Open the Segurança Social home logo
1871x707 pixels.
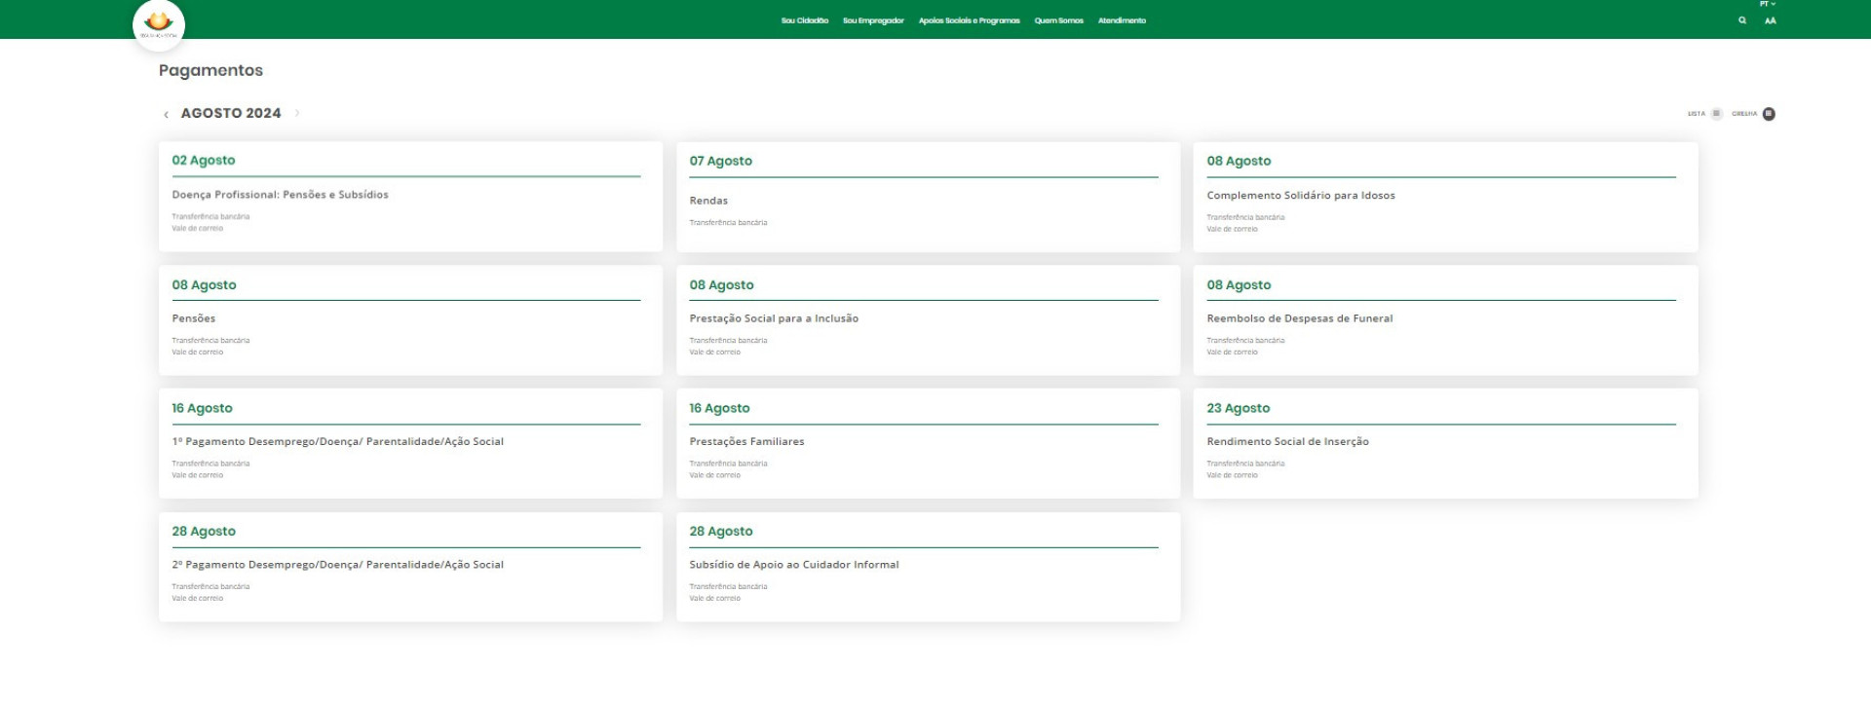pyautogui.click(x=158, y=23)
